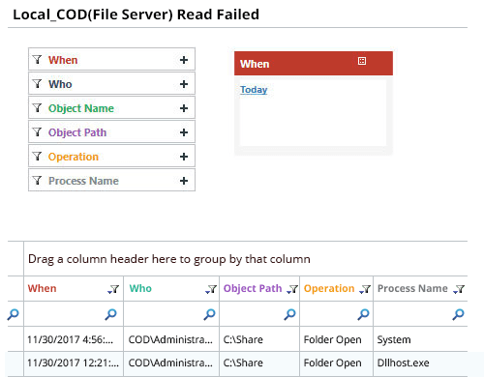Expand the Object Name filter plus icon
Viewport: 484px width, 377px height.
(x=184, y=108)
